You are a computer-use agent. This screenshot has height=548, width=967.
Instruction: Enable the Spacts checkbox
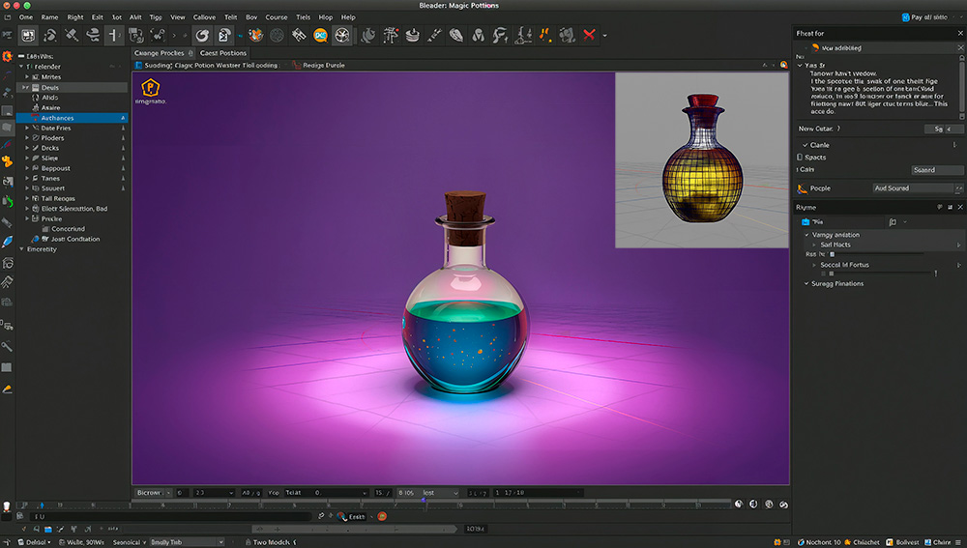800,157
